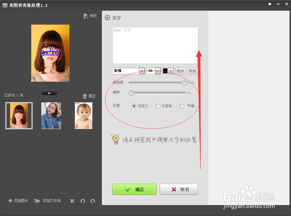Go back using the arrow beside 文字
The image size is (291, 216).
click(x=107, y=18)
